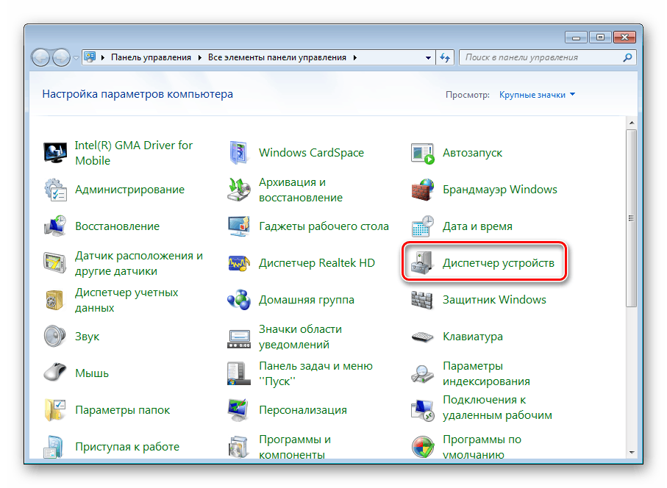This screenshot has height=488, width=667.
Task: Click the refresh button by address bar
Action: point(446,57)
